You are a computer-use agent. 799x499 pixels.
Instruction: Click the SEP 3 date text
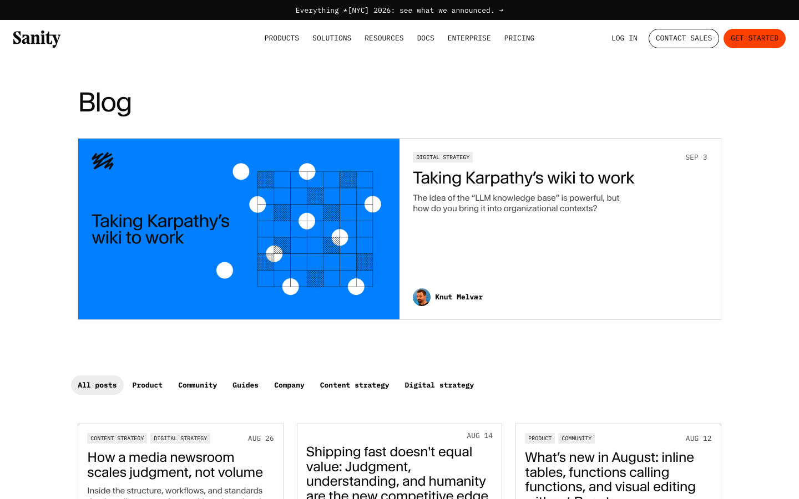tap(696, 157)
